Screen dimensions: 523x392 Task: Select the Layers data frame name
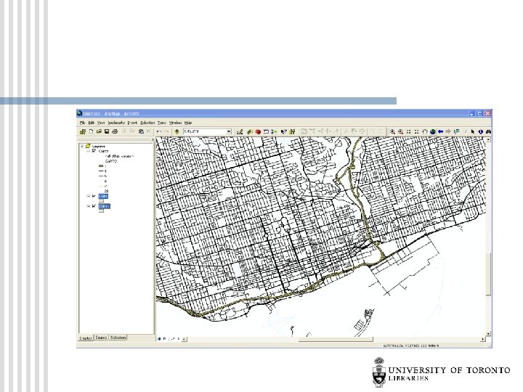point(98,146)
